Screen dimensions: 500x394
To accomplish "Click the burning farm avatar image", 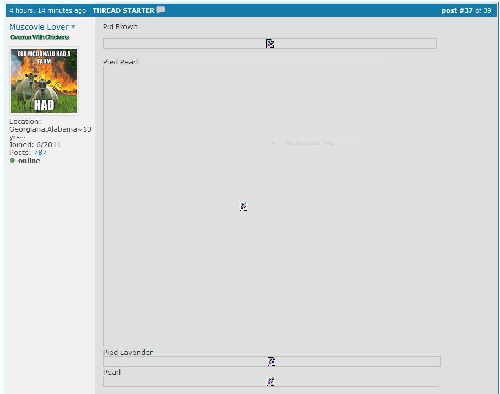I will pyautogui.click(x=44, y=81).
